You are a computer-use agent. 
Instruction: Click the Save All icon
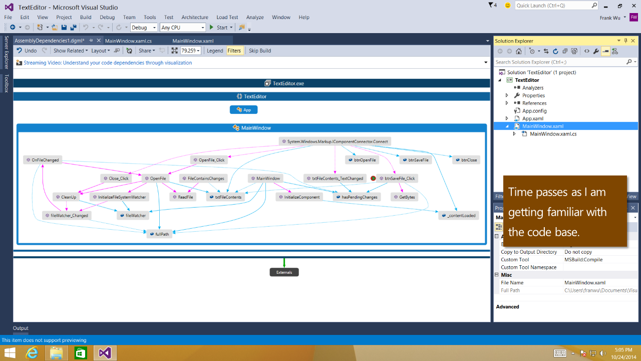[73, 28]
